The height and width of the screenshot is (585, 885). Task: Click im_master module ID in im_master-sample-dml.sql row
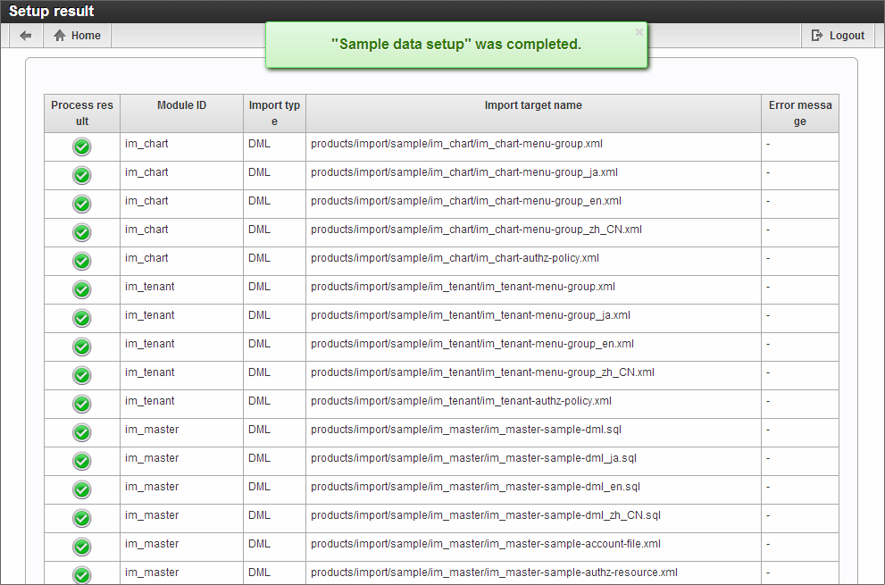pyautogui.click(x=152, y=430)
